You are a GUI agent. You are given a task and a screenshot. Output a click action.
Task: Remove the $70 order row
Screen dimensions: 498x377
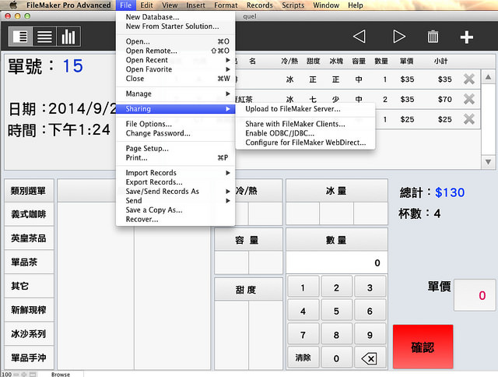tap(469, 99)
